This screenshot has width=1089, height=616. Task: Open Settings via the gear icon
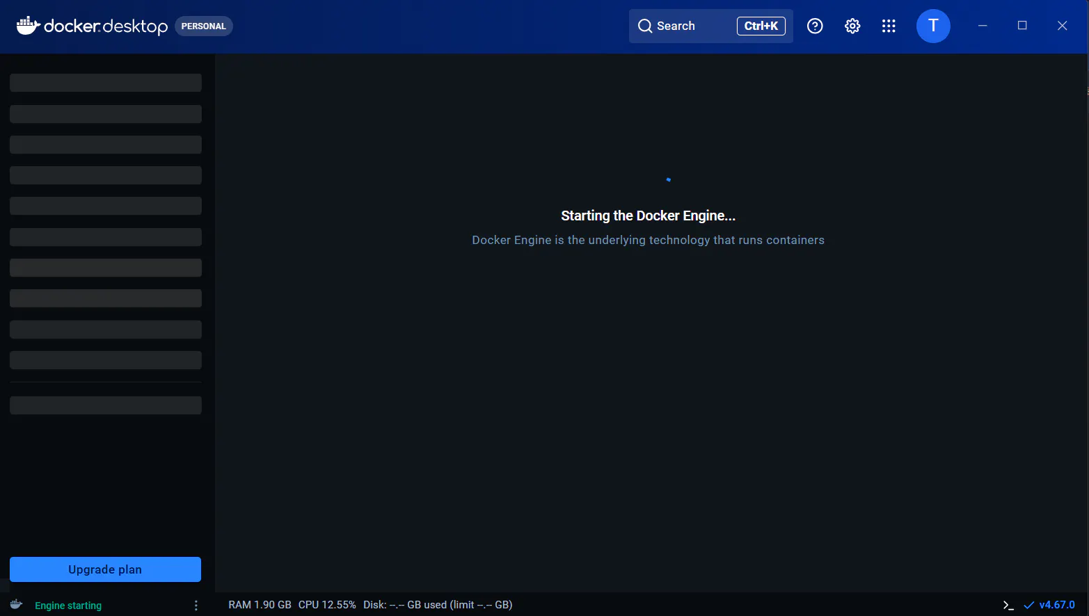852,26
